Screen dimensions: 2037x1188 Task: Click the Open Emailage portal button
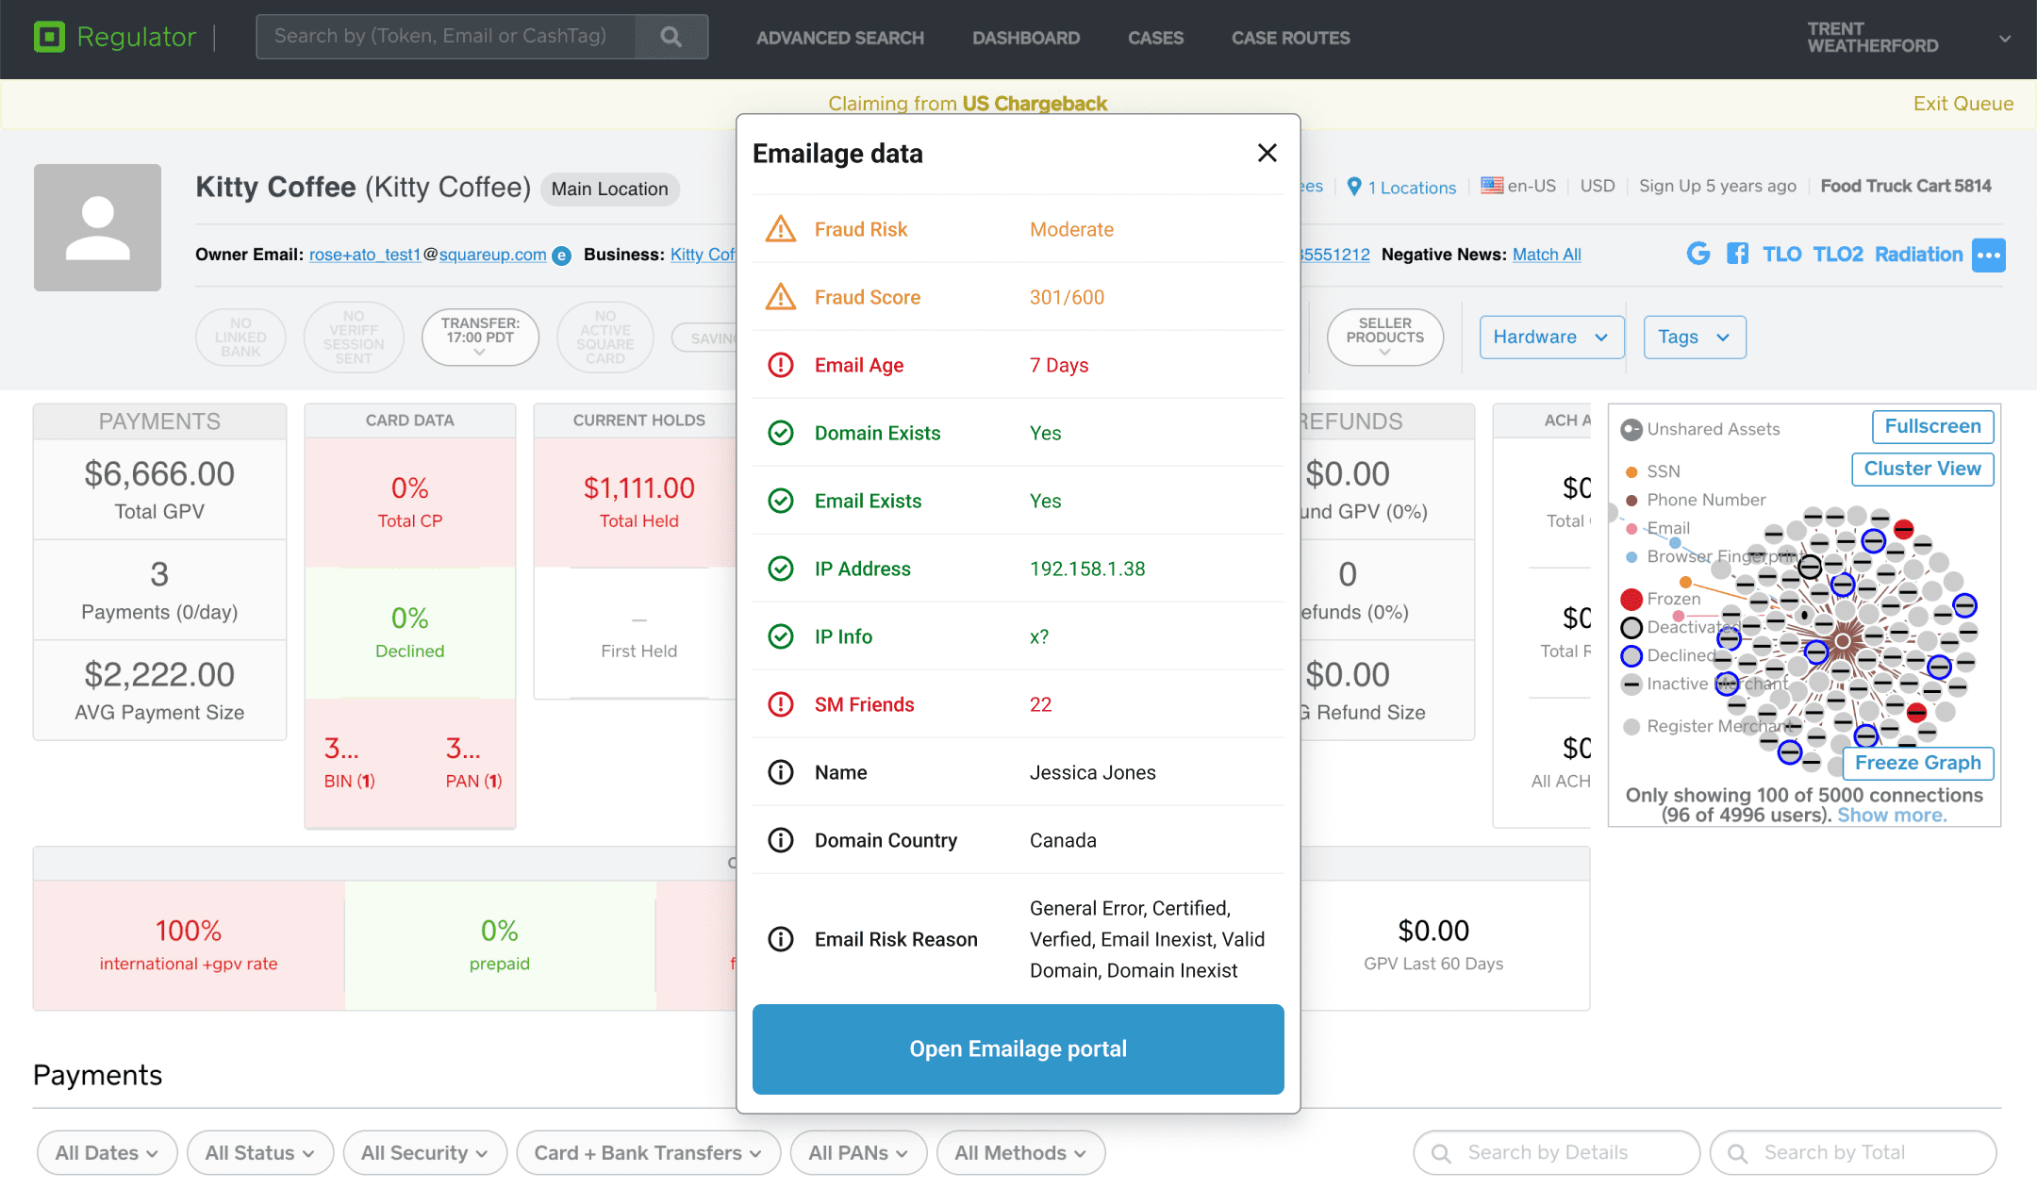tap(1018, 1048)
